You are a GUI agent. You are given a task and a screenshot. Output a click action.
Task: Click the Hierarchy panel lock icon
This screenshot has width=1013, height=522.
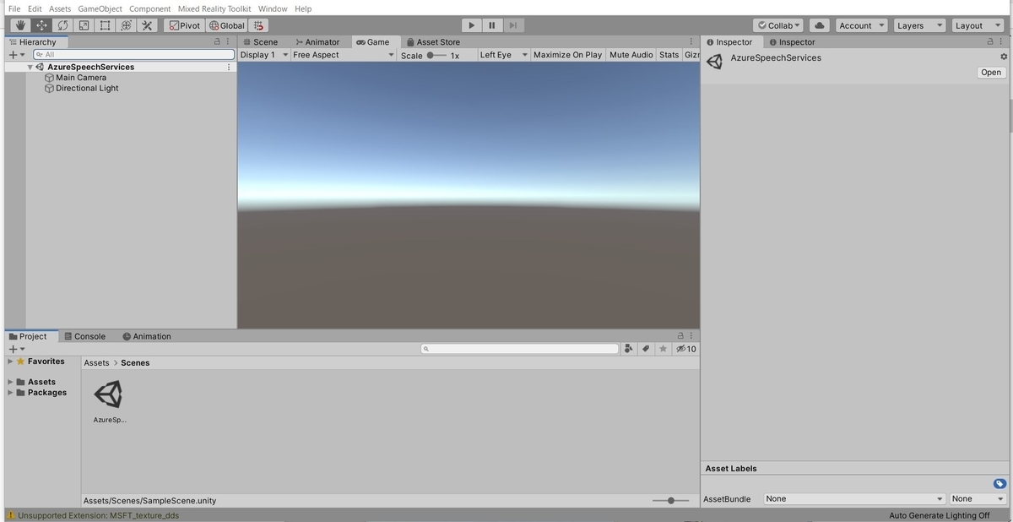click(217, 41)
